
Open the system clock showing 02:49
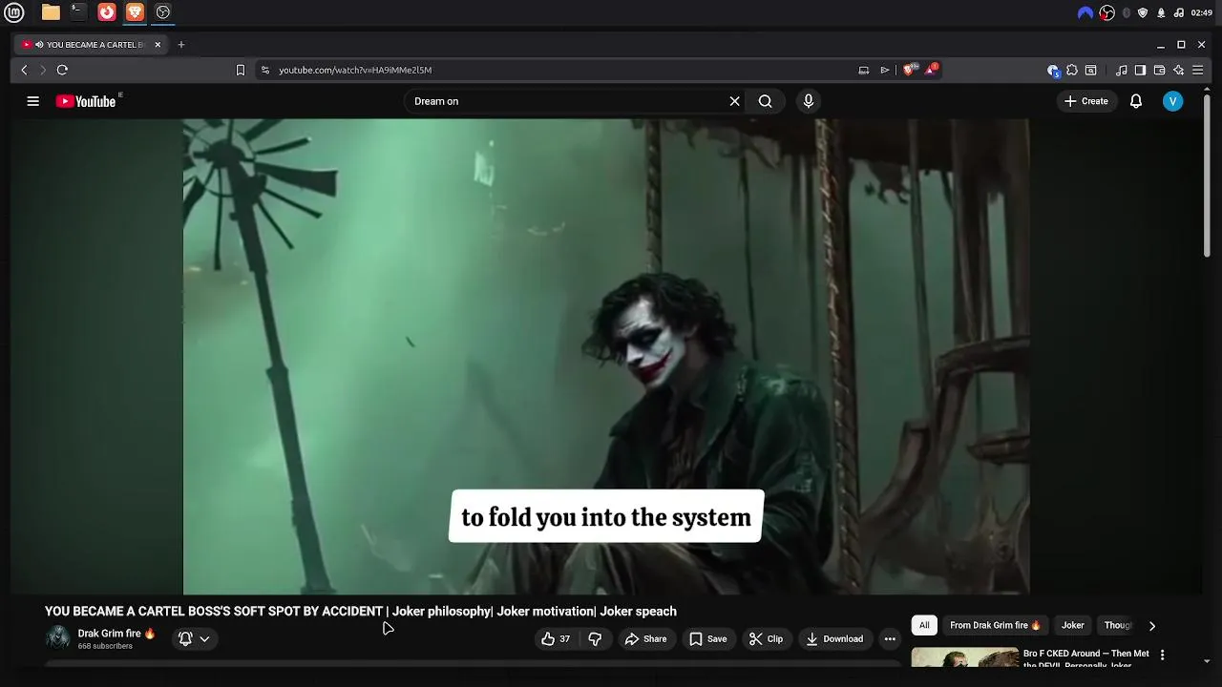pyautogui.click(x=1202, y=12)
